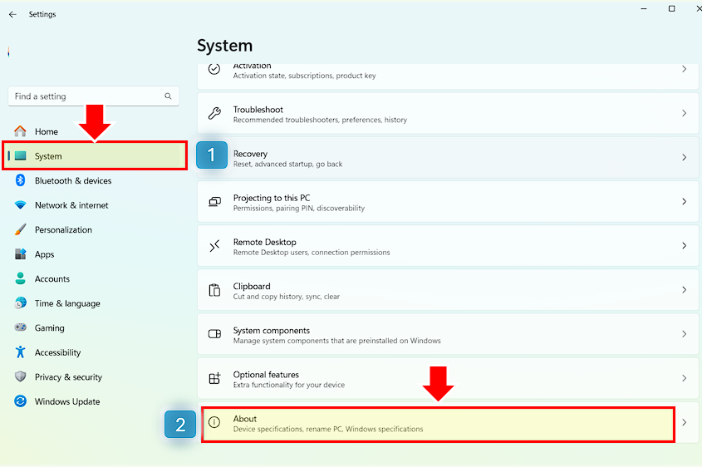Open the Recovery settings

point(448,158)
